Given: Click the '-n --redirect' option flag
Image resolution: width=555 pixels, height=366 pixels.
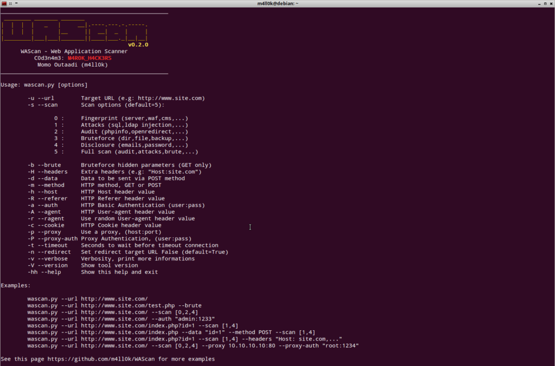Looking at the screenshot, I should (49, 252).
